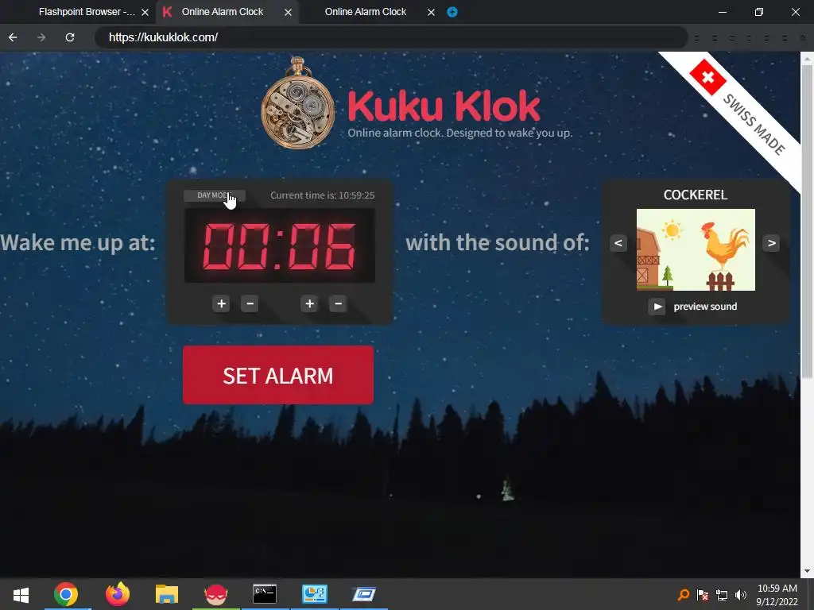Decrease the alarm hour with minus
Screen dimensions: 814x610
250,303
